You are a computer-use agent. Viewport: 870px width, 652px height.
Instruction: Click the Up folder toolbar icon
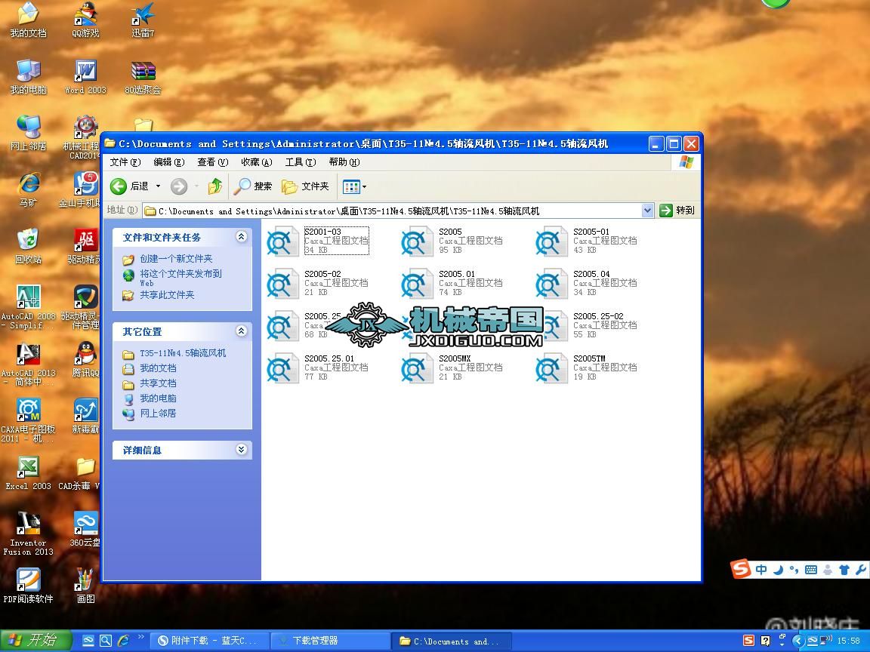(x=215, y=186)
